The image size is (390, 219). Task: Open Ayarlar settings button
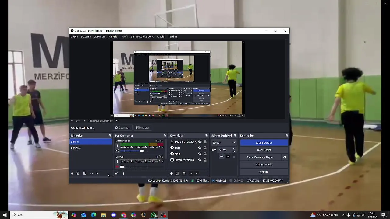pos(264,172)
